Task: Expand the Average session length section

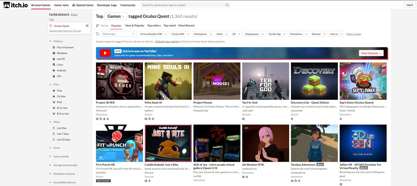Action: coord(63,165)
